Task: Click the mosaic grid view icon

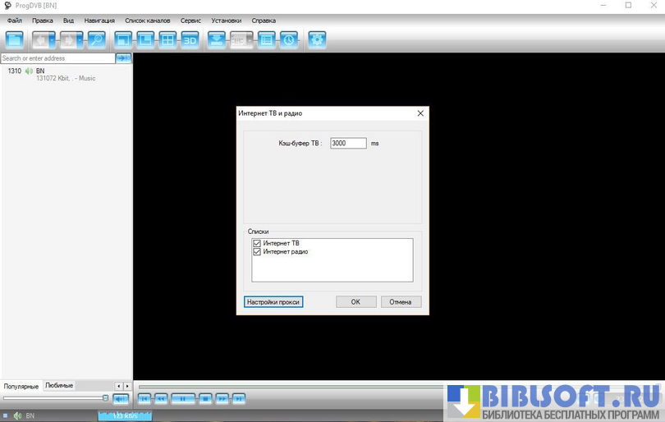Action: 167,39
